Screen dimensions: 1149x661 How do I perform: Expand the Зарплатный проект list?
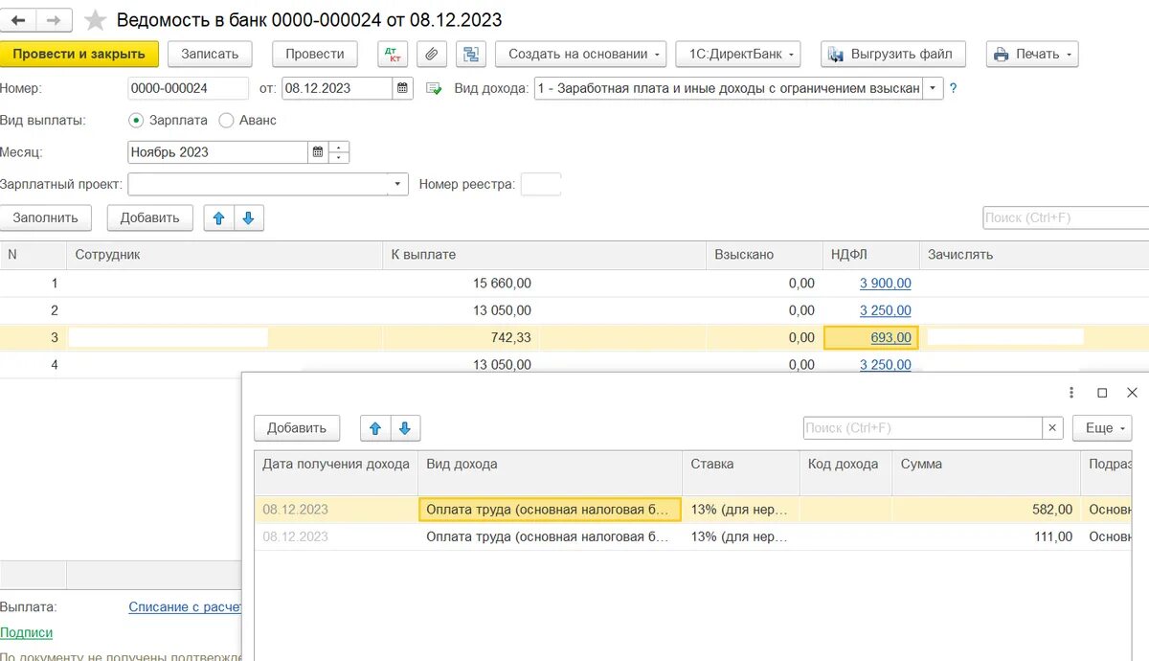pyautogui.click(x=397, y=184)
